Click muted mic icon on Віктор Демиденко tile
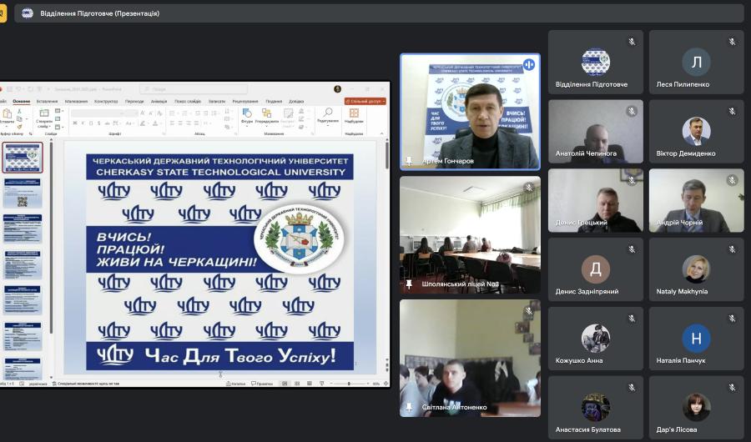Image resolution: width=751 pixels, height=442 pixels. click(x=732, y=111)
